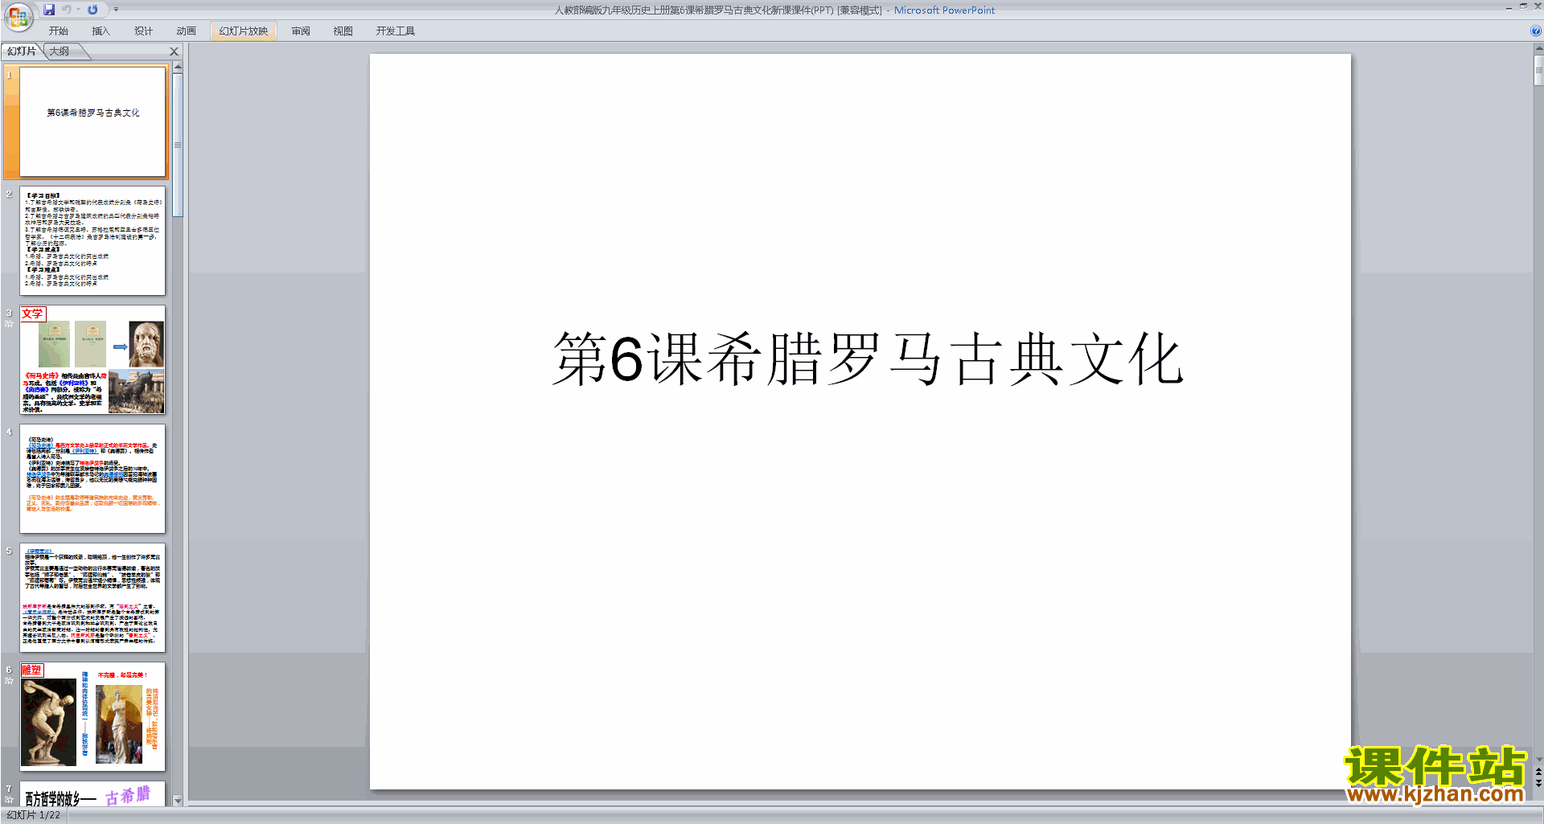
Task: Click the main editor scrollbar thumb
Action: pyautogui.click(x=1538, y=70)
